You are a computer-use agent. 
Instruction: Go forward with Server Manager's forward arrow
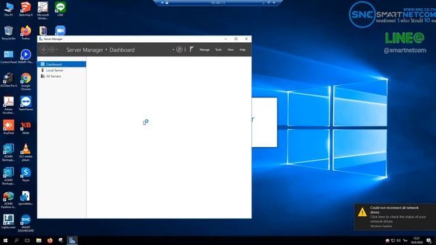coord(52,50)
